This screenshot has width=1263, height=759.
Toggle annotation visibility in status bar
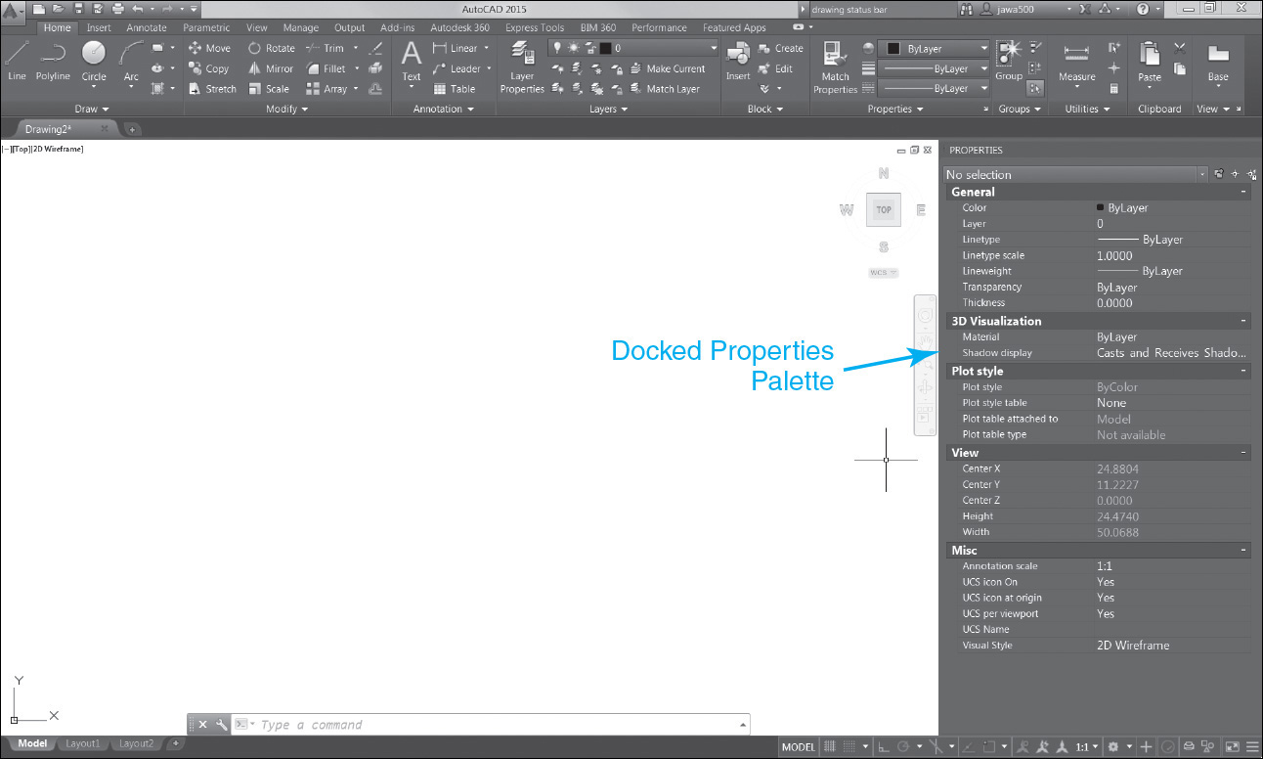tap(1023, 747)
